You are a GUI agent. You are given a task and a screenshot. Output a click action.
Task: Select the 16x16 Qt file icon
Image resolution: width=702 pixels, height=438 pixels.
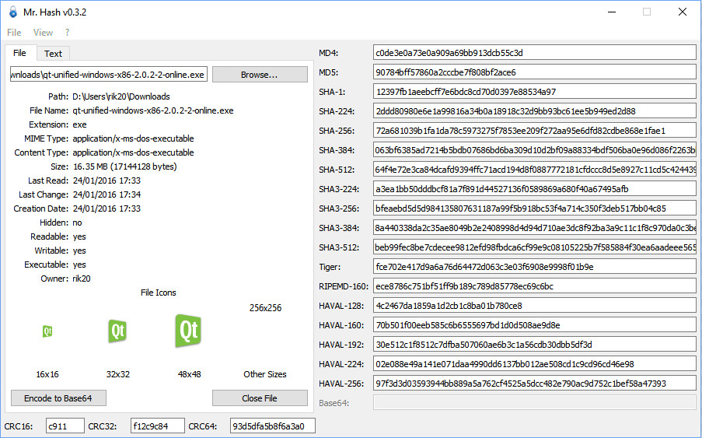tap(47, 331)
